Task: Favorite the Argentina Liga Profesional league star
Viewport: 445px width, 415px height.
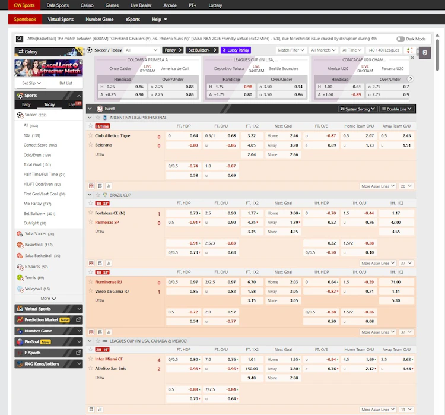Action: point(98,118)
